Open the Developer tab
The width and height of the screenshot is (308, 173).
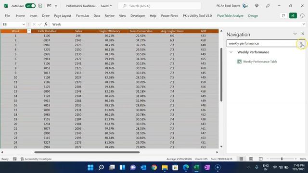[x=138, y=16]
